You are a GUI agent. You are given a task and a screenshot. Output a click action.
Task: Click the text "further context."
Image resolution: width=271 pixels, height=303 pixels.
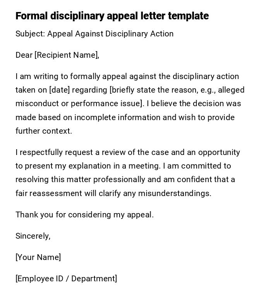click(44, 131)
